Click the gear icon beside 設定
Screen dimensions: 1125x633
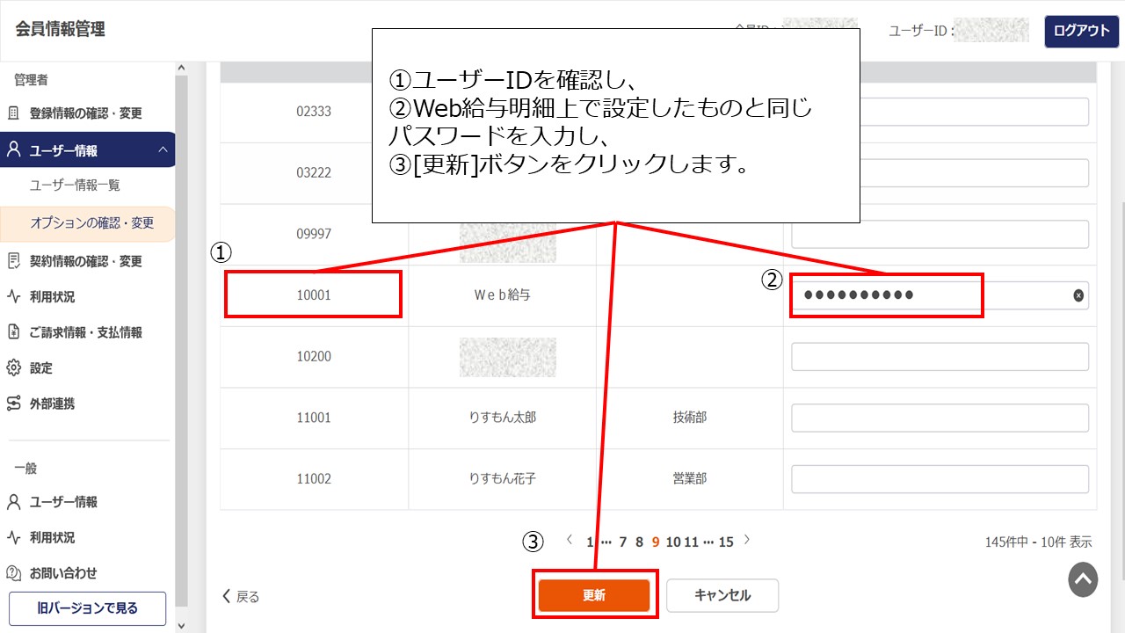coord(13,368)
